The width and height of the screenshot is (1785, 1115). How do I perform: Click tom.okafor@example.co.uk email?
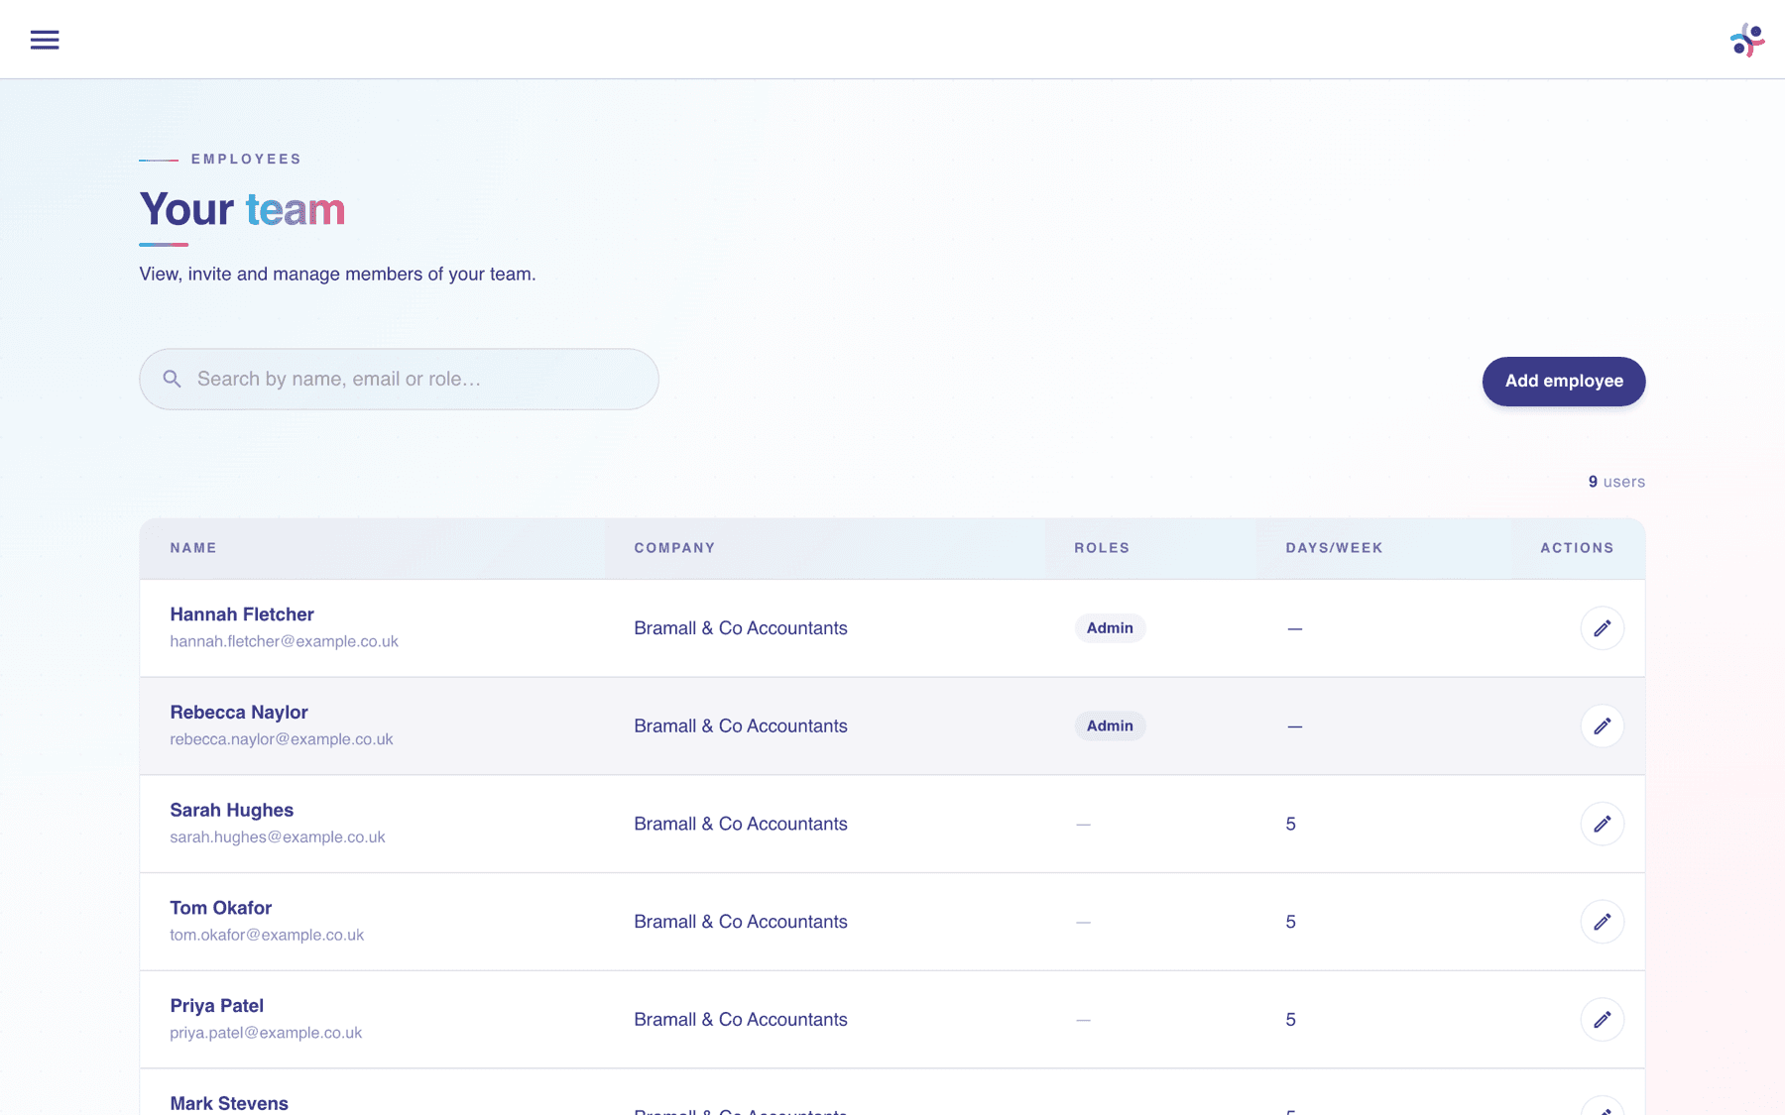(x=267, y=935)
